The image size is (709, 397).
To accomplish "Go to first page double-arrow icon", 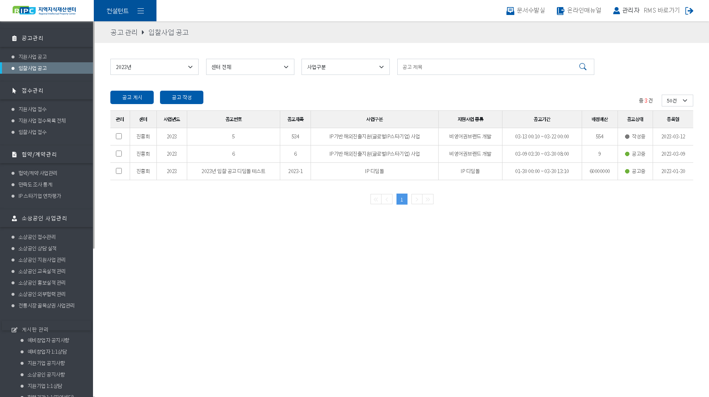I will [x=376, y=199].
